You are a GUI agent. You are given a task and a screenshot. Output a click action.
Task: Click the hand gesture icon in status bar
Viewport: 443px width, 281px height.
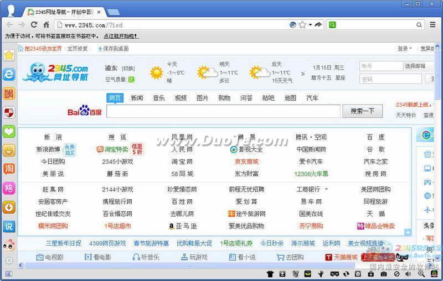click(321, 274)
